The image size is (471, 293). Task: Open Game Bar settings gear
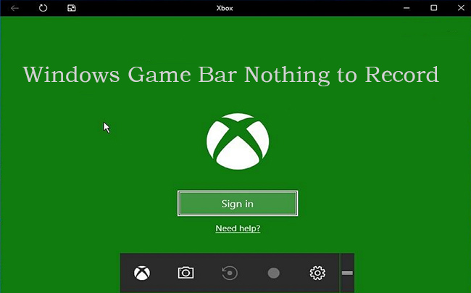[317, 273]
